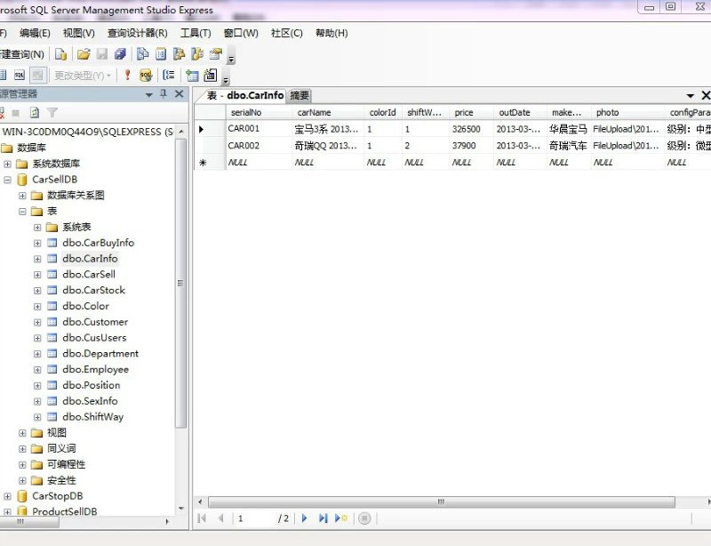Go to the next record
Viewport: 711px width, 546px height.
click(304, 518)
